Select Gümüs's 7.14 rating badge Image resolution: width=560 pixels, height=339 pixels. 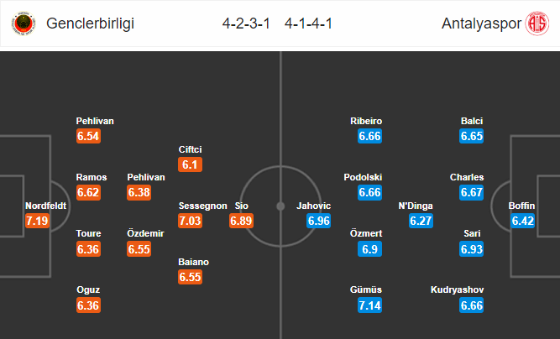tap(369, 305)
